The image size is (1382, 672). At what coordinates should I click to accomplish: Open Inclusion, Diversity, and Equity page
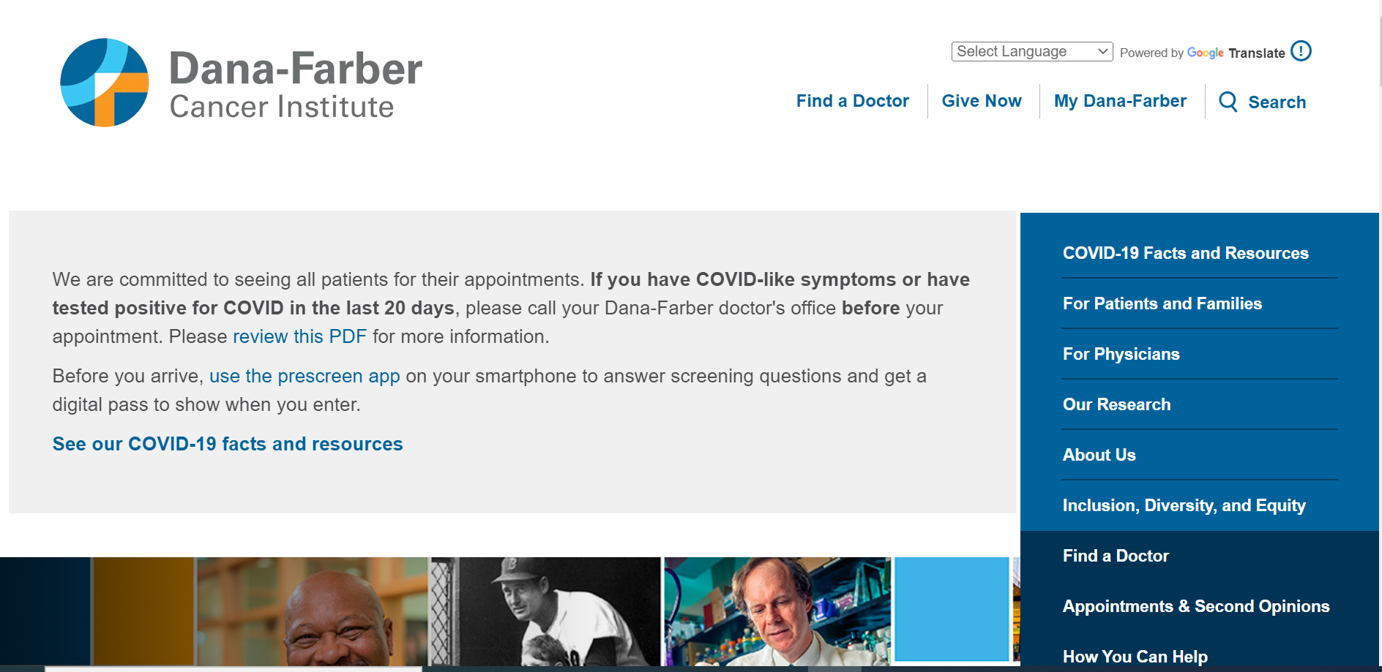1184,505
